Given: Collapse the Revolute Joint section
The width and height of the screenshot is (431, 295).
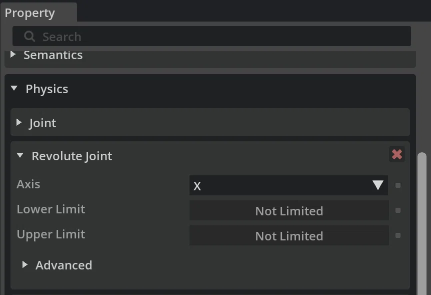Looking at the screenshot, I should point(20,155).
